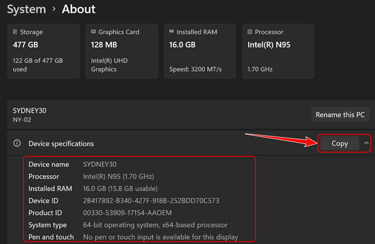Collapse the Device specifications section chevron
This screenshot has width=375, height=244.
coord(366,143)
